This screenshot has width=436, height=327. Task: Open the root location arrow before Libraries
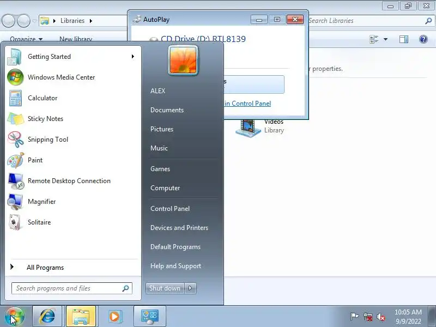55,21
